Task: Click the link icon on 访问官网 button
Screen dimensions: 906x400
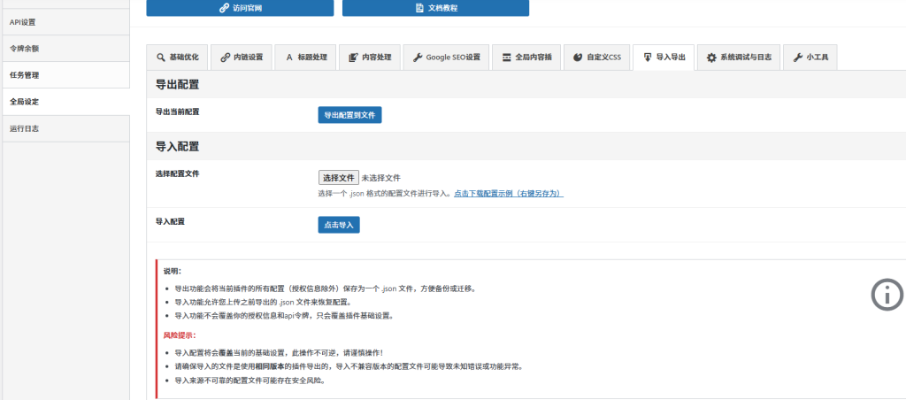Action: 224,8
